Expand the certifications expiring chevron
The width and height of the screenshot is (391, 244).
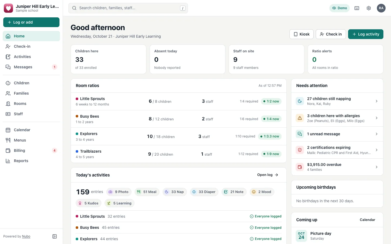[377, 150]
